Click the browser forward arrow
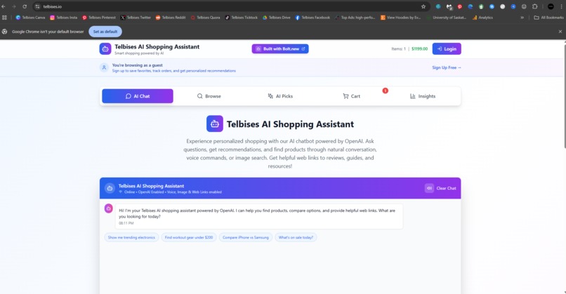Viewport: 566px width, 294px height. [x=14, y=6]
